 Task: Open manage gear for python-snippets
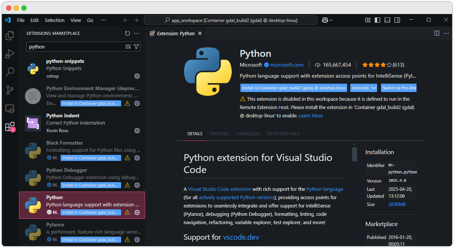click(x=137, y=76)
